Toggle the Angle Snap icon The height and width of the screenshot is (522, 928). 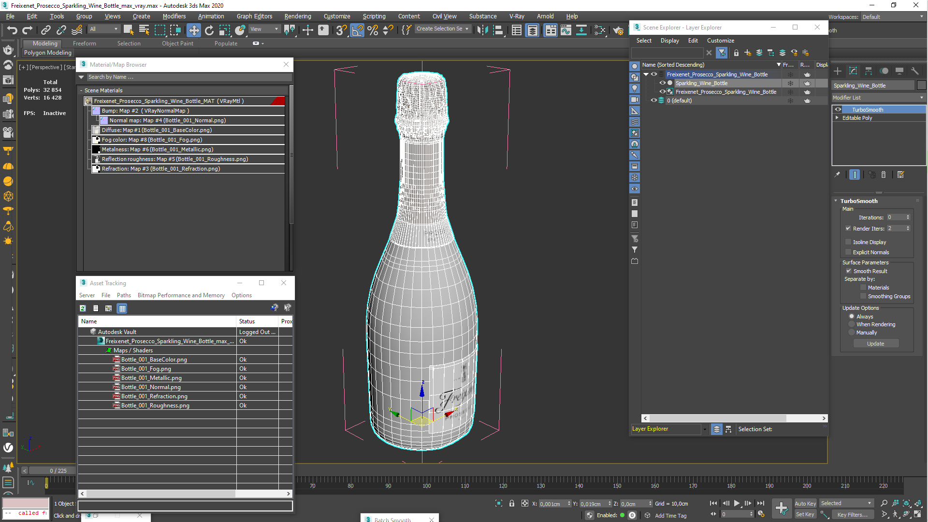pyautogui.click(x=357, y=30)
